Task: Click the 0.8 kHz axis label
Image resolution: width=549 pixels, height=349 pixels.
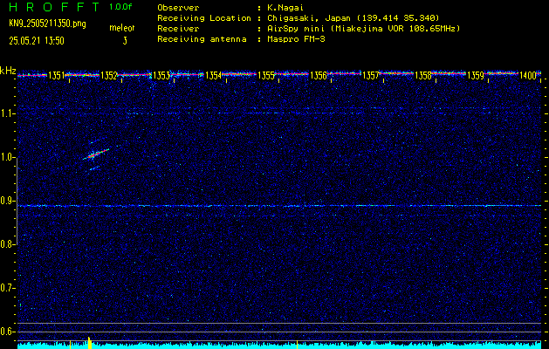Action: 8,244
